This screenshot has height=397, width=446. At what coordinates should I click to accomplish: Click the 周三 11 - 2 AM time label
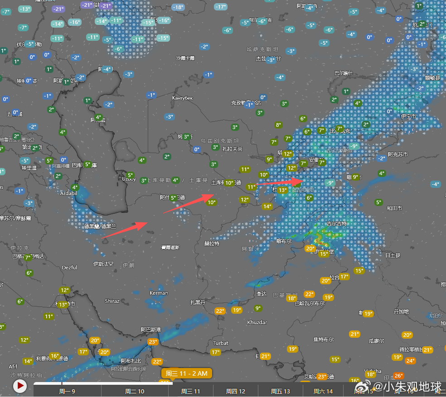pyautogui.click(x=187, y=373)
